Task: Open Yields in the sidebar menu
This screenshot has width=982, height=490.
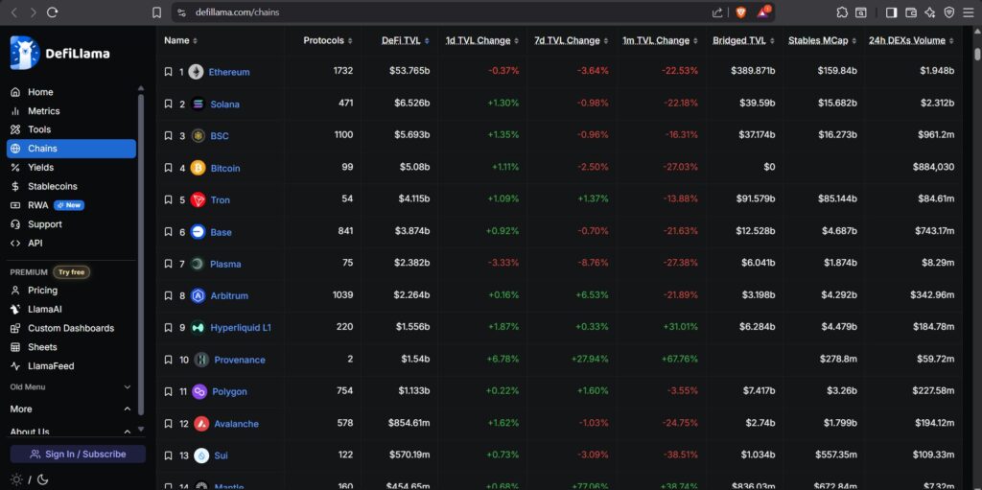Action: pyautogui.click(x=40, y=167)
